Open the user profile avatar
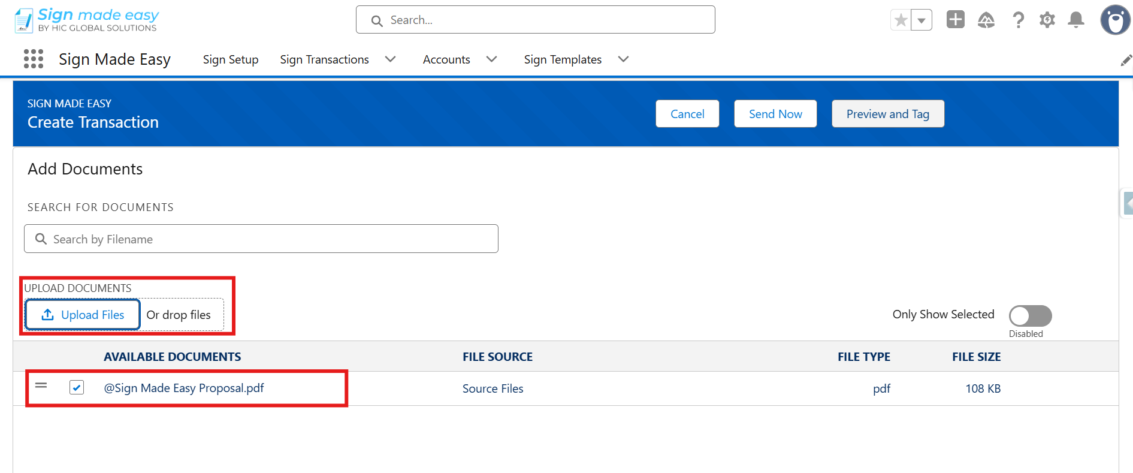The image size is (1133, 473). (x=1115, y=20)
